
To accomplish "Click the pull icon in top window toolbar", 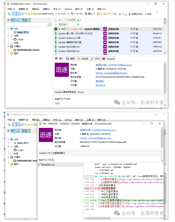I will click(x=72, y=14).
